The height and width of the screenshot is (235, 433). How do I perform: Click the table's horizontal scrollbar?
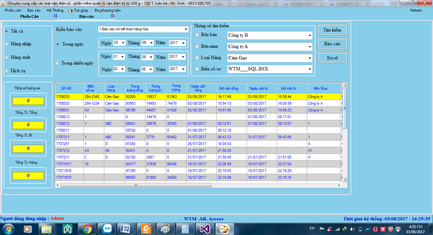pyautogui.click(x=136, y=185)
